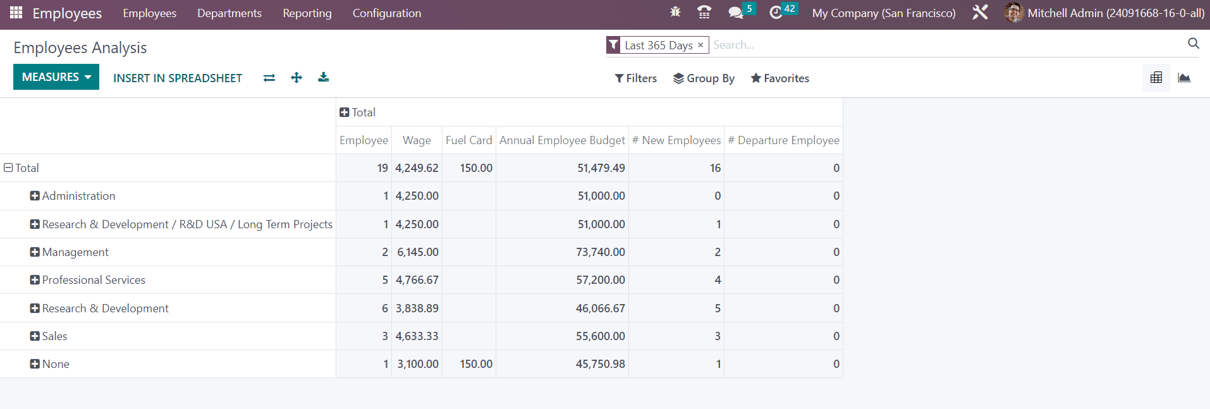Click Insert in Spreadsheet button
Screen dimensions: 1210x409
[178, 78]
